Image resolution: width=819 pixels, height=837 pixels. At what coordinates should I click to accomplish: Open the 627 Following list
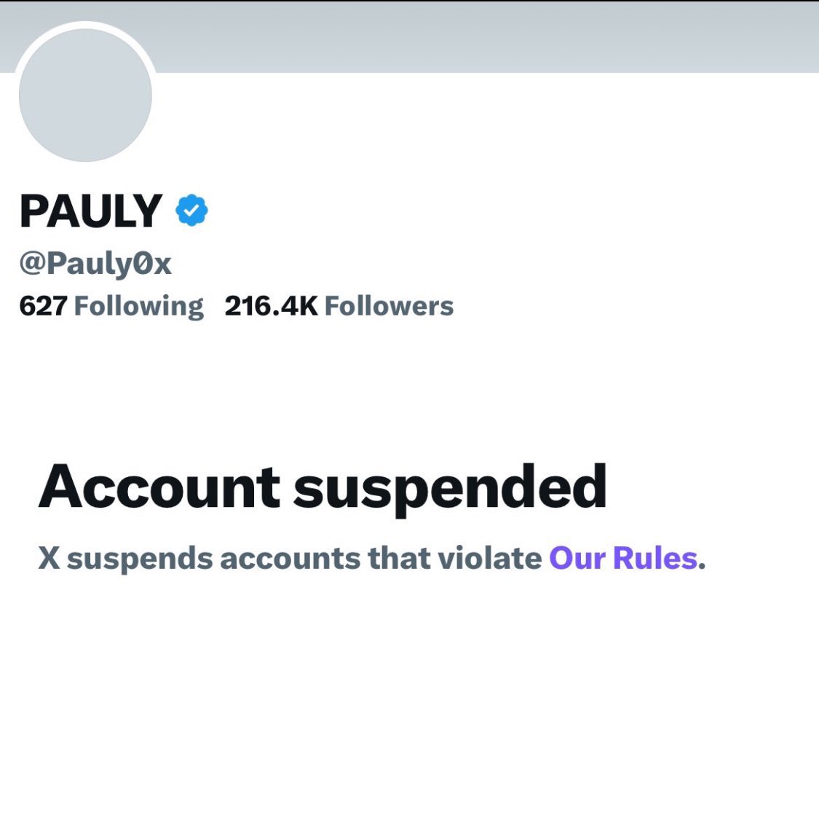111,306
